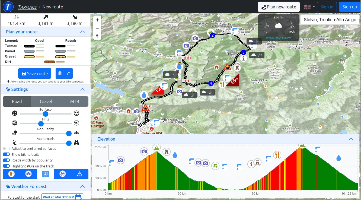361x200 pixels.
Task: Open the delete route trash icon
Action: coord(60,73)
